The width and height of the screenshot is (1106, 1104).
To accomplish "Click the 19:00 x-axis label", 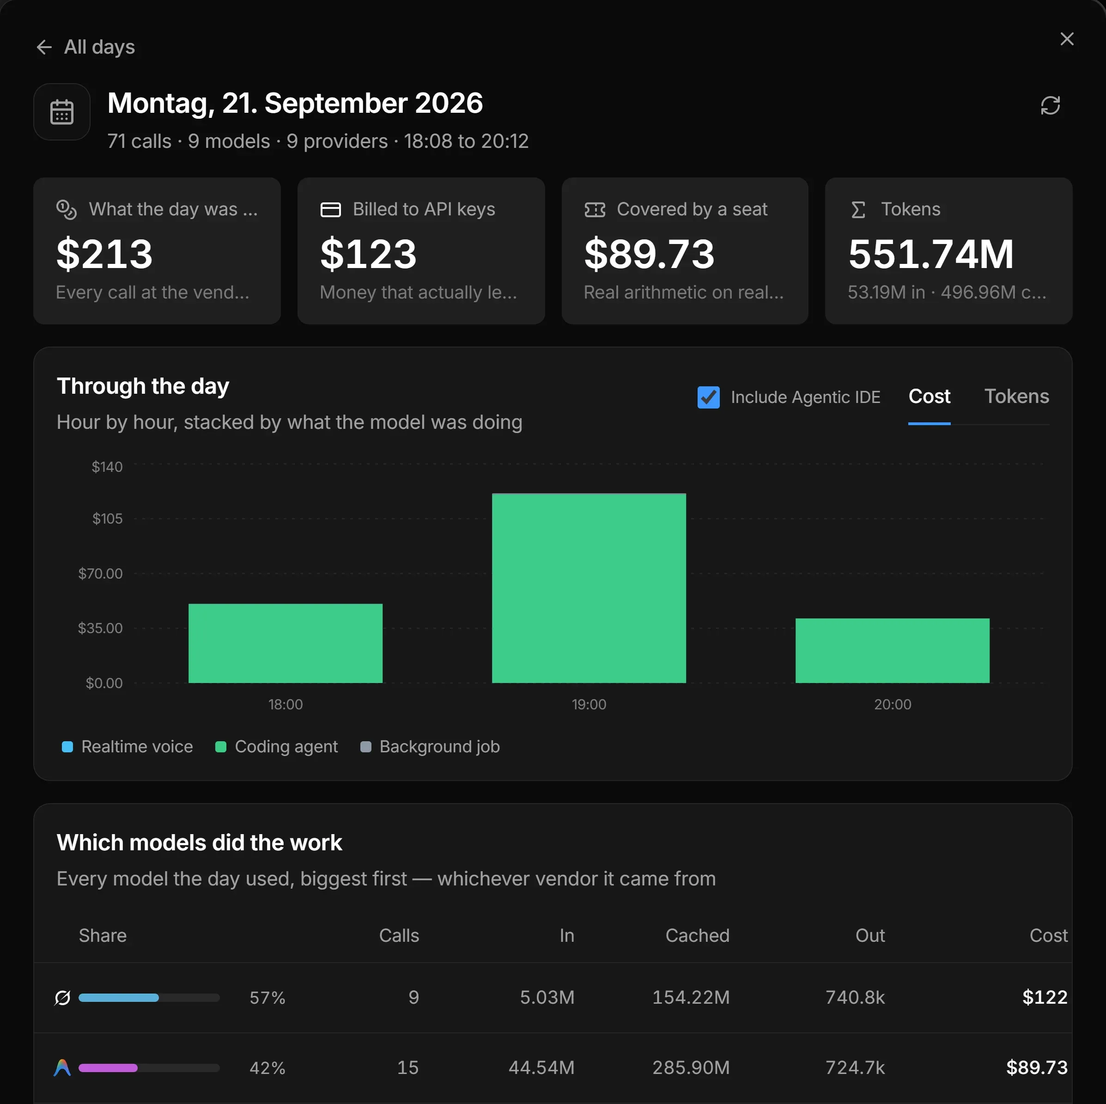I will [x=589, y=705].
